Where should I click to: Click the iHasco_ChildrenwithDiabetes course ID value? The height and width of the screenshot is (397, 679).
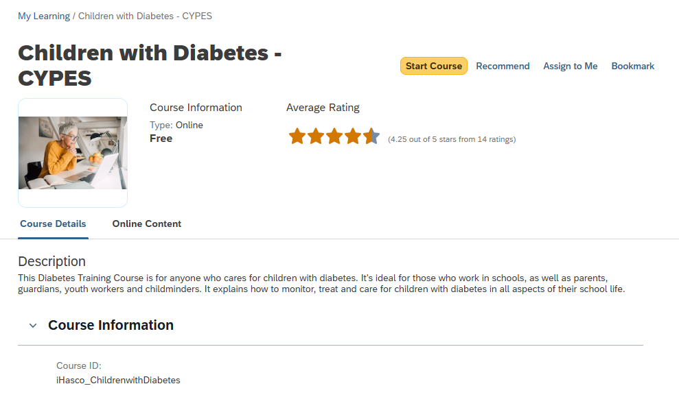[x=118, y=380]
